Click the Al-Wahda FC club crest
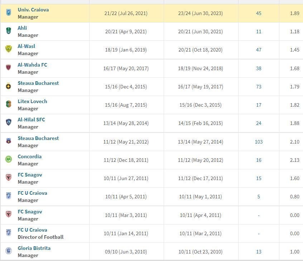The image size is (303, 261). point(9,67)
